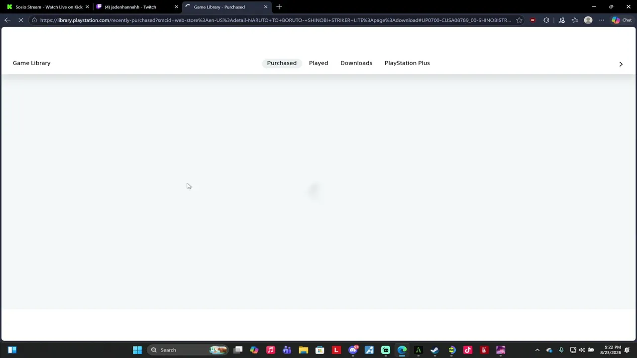View site information lock icon
Screen dimensions: 637x358
click(34, 20)
